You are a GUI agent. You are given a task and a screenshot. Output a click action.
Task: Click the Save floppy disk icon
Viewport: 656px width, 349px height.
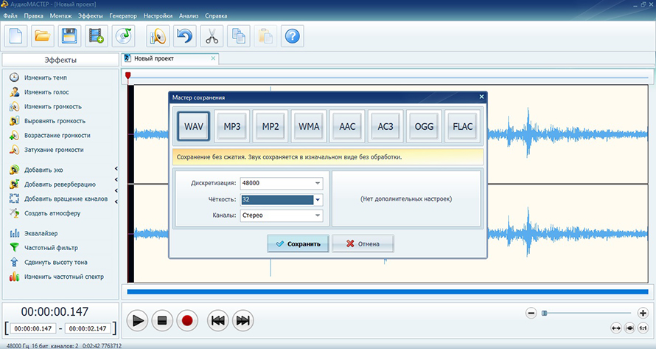coord(69,35)
